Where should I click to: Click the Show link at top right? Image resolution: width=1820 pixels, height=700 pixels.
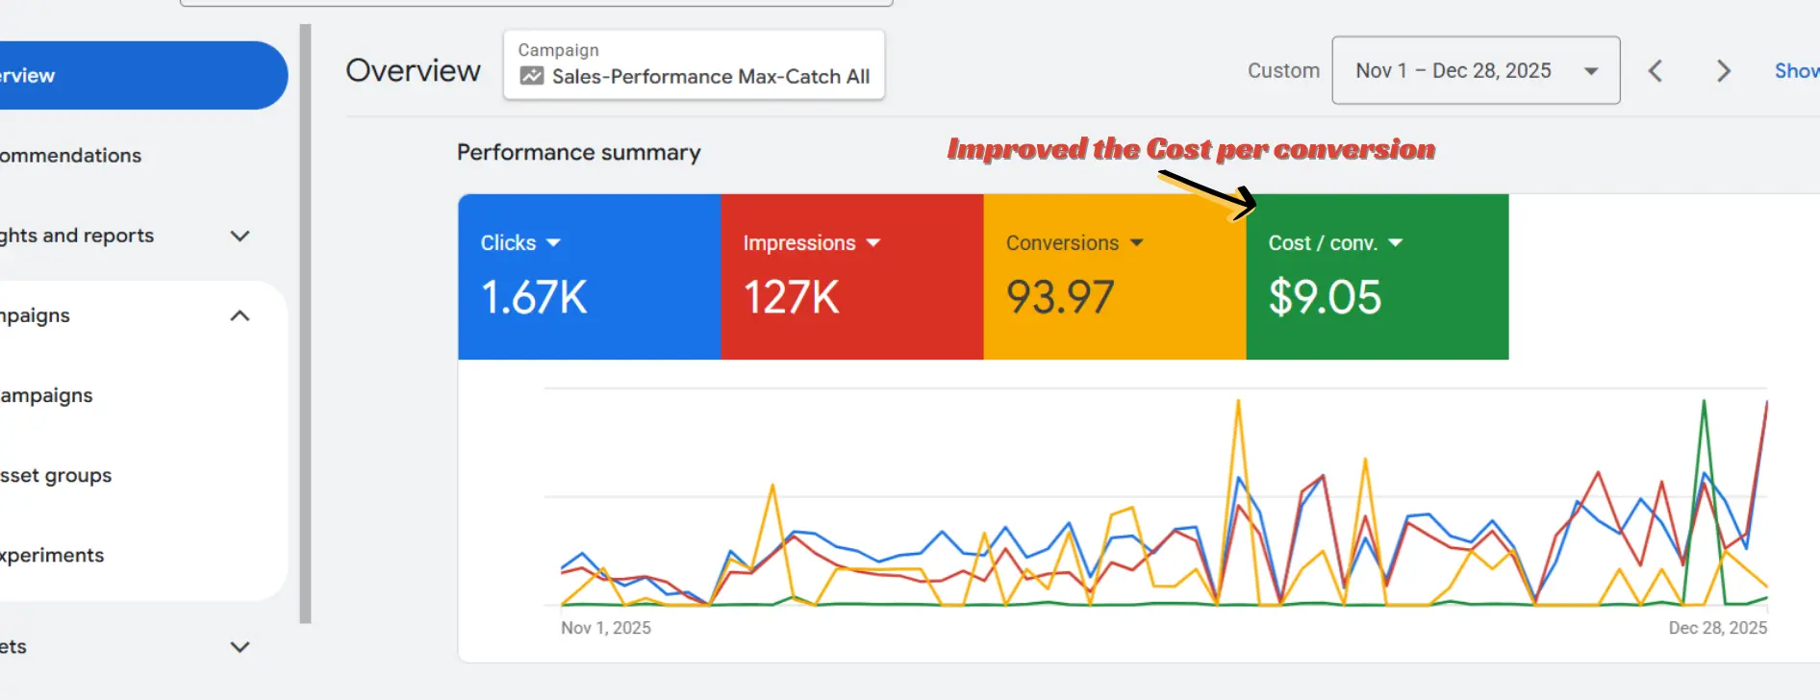pyautogui.click(x=1796, y=71)
